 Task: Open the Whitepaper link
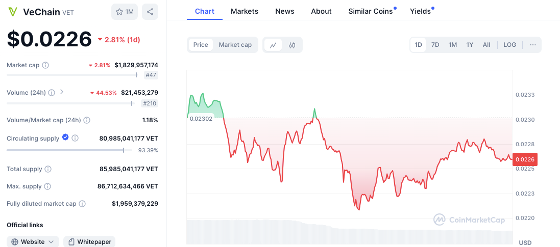pyautogui.click(x=89, y=242)
